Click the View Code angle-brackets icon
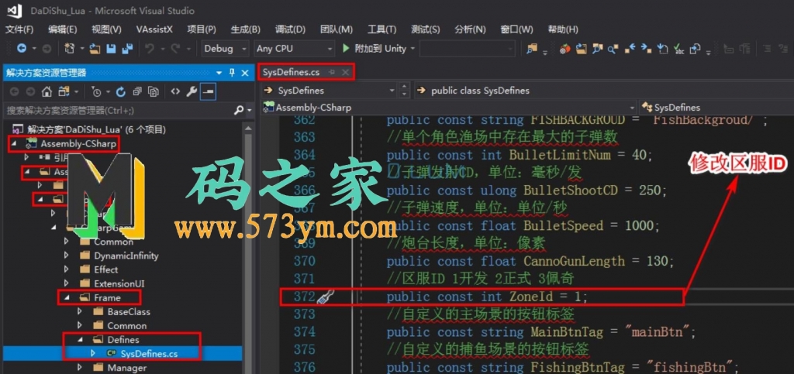 (175, 91)
